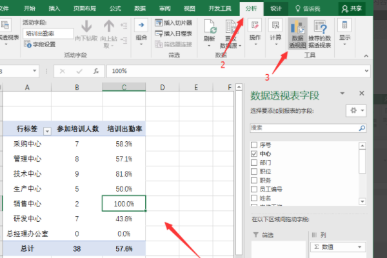Click 插入切片器 (Insert Slicer)
Screen dimensions: 387x258
[x=176, y=23]
